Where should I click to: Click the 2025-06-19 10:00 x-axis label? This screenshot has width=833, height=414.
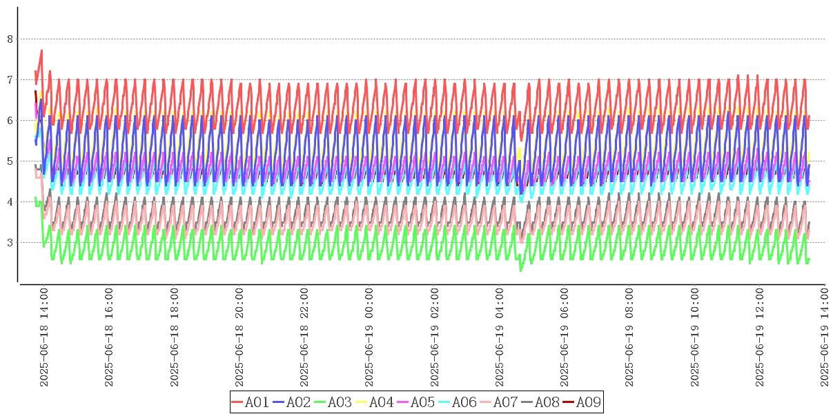tap(696, 337)
